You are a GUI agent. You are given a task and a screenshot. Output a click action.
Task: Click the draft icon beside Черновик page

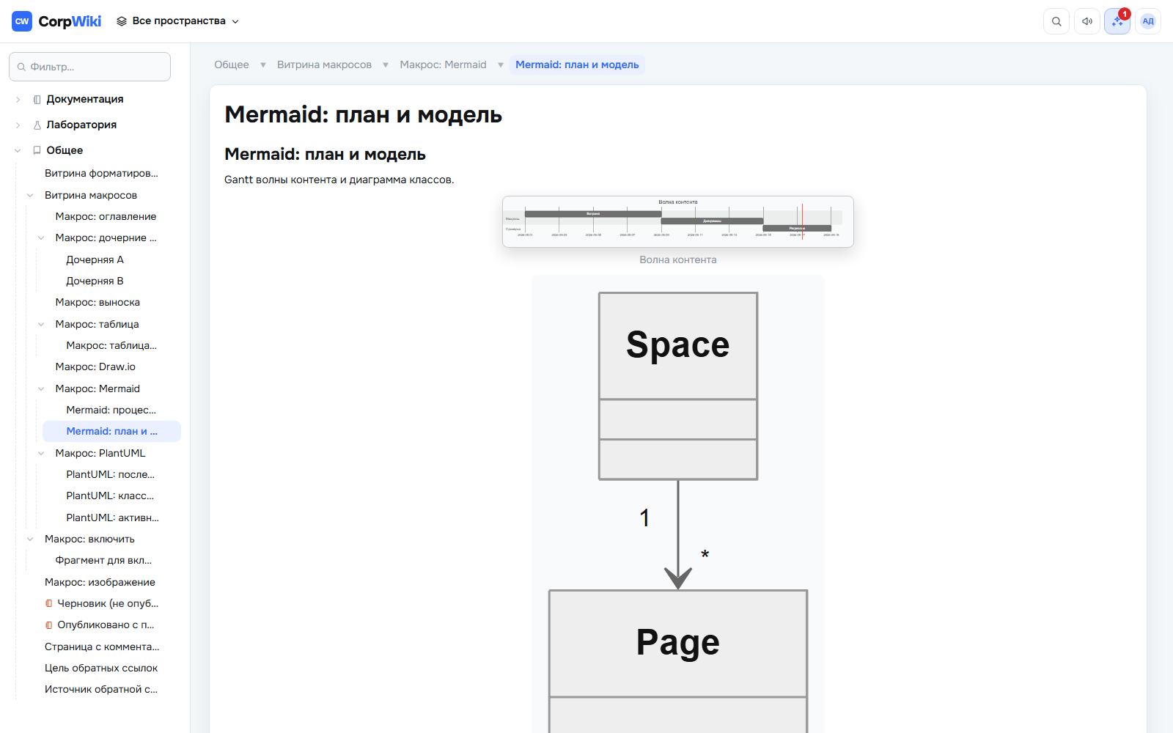coord(49,603)
